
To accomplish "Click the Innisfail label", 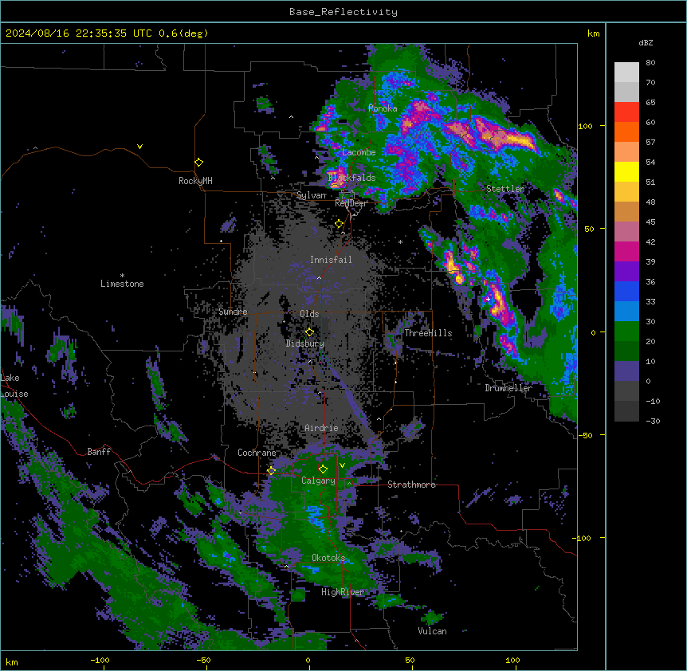I will (x=331, y=260).
